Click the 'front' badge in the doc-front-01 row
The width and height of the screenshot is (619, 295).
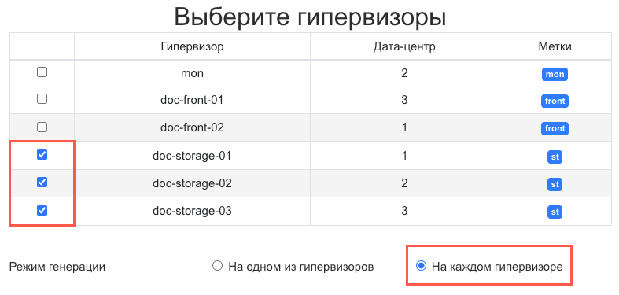[555, 101]
